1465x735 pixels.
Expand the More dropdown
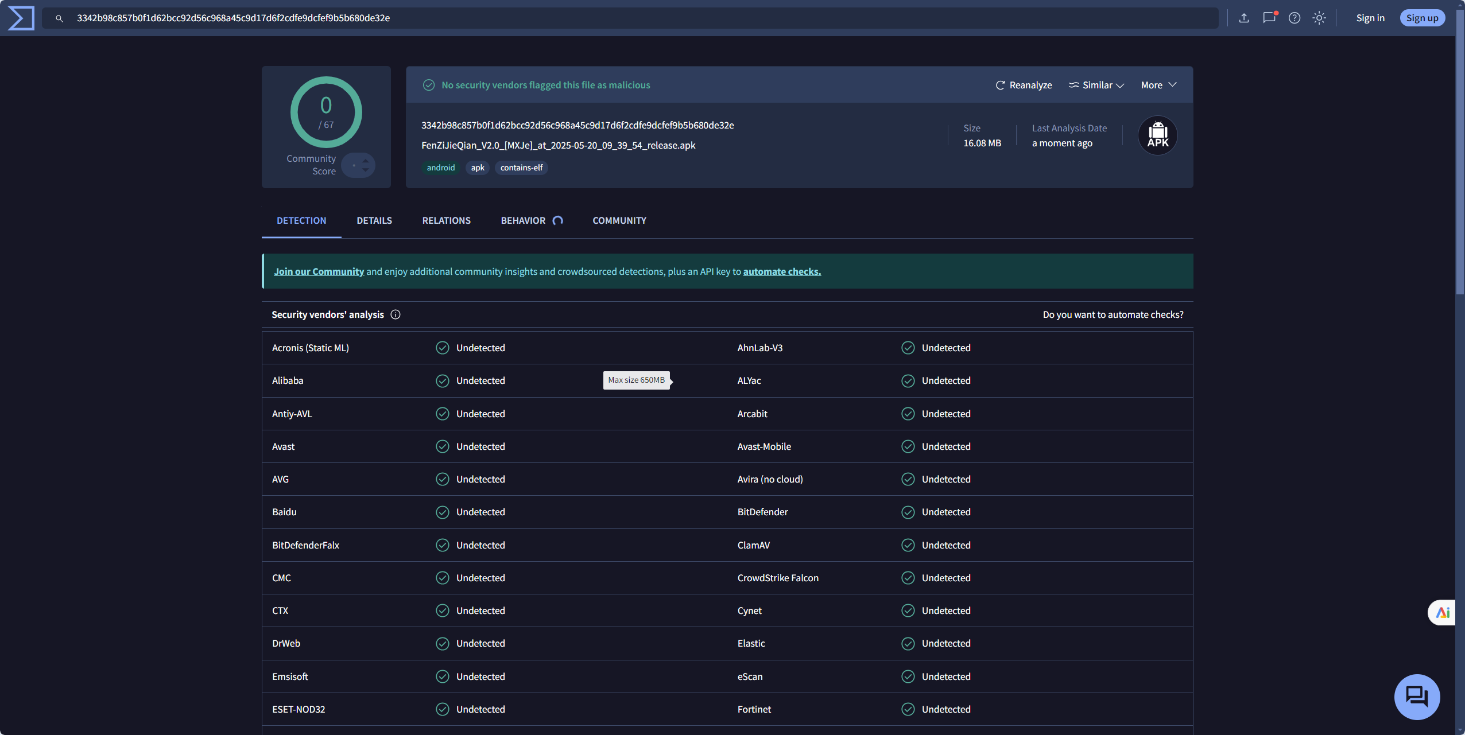click(1158, 85)
